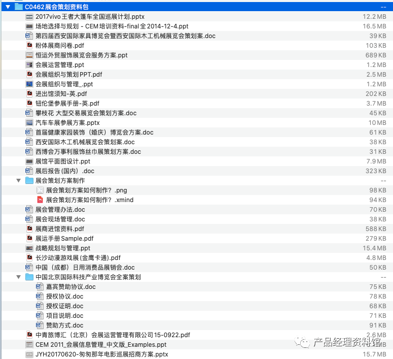Click the Word icon of 展会管理办法.doc
Viewport: 393px width, 359px height.
click(x=29, y=210)
